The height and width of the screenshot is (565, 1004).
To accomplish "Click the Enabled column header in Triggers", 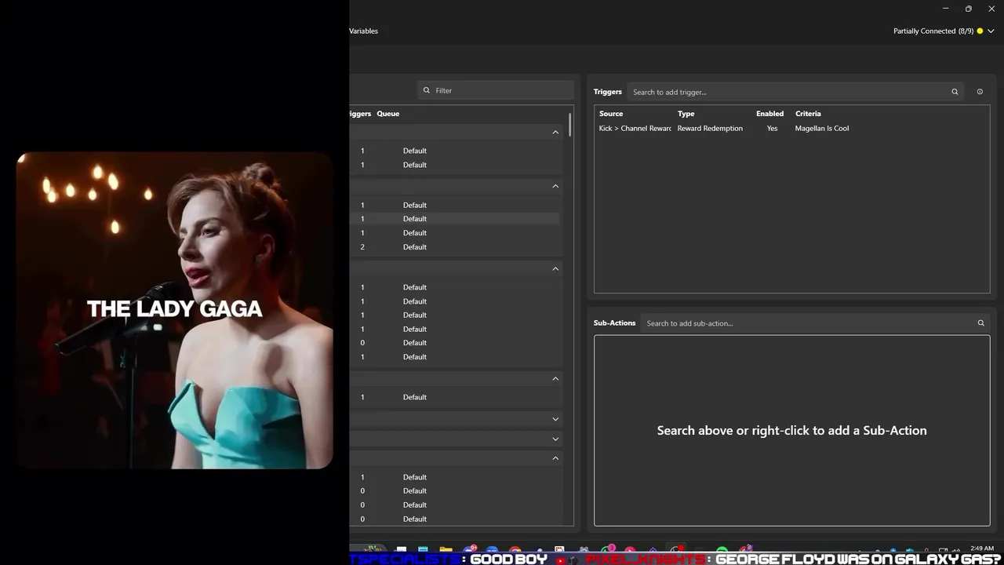I will click(x=770, y=114).
